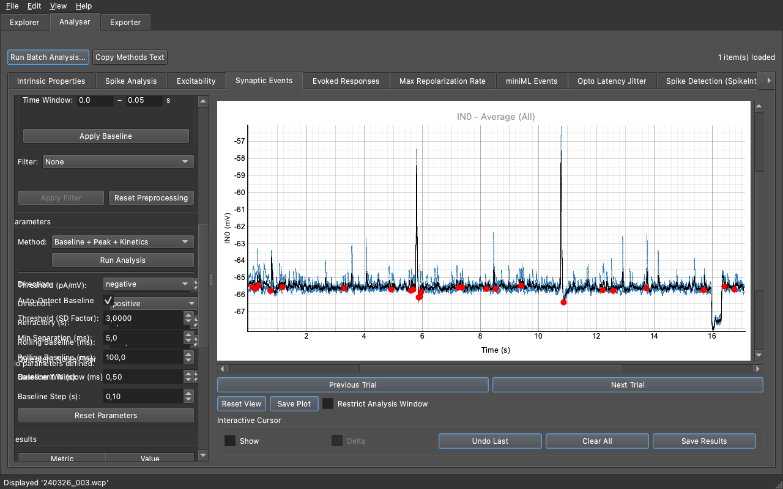Open the Evoked Responses tab
783x489 pixels.
tap(346, 81)
